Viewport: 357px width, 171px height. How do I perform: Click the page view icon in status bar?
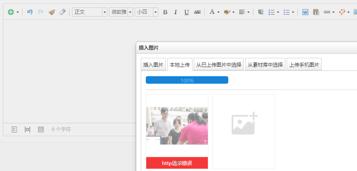(x=14, y=130)
